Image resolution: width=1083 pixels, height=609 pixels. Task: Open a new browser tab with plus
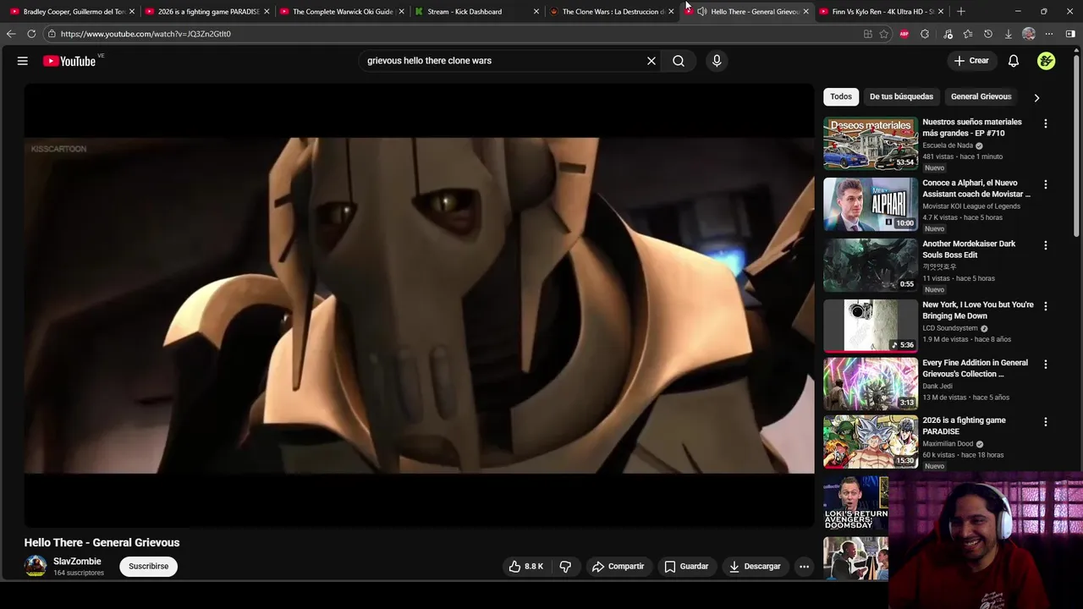(x=961, y=12)
